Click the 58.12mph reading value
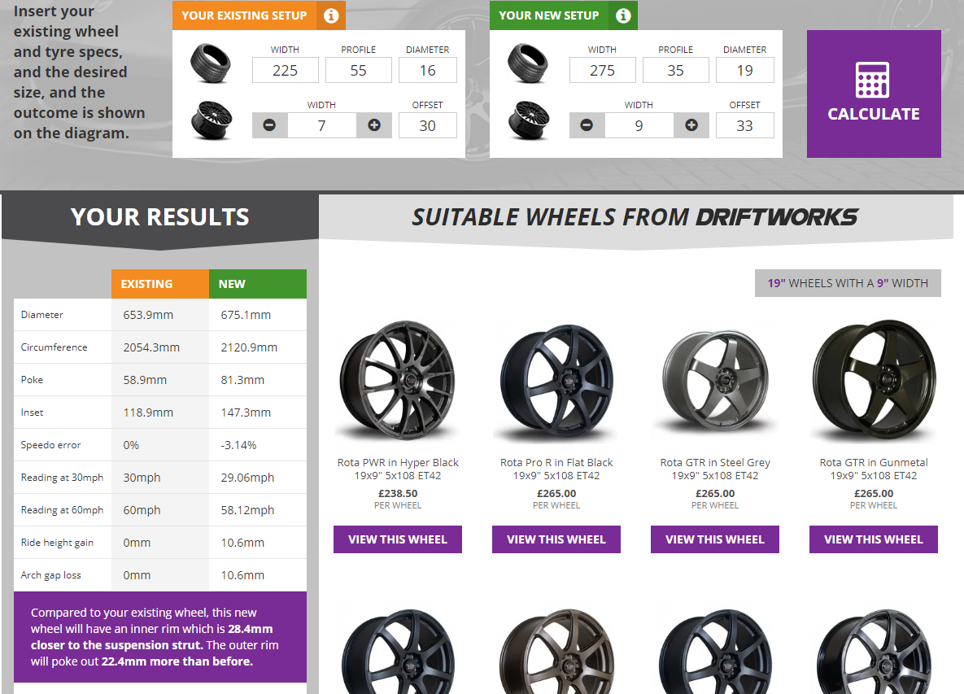Viewport: 964px width, 694px height. (247, 510)
